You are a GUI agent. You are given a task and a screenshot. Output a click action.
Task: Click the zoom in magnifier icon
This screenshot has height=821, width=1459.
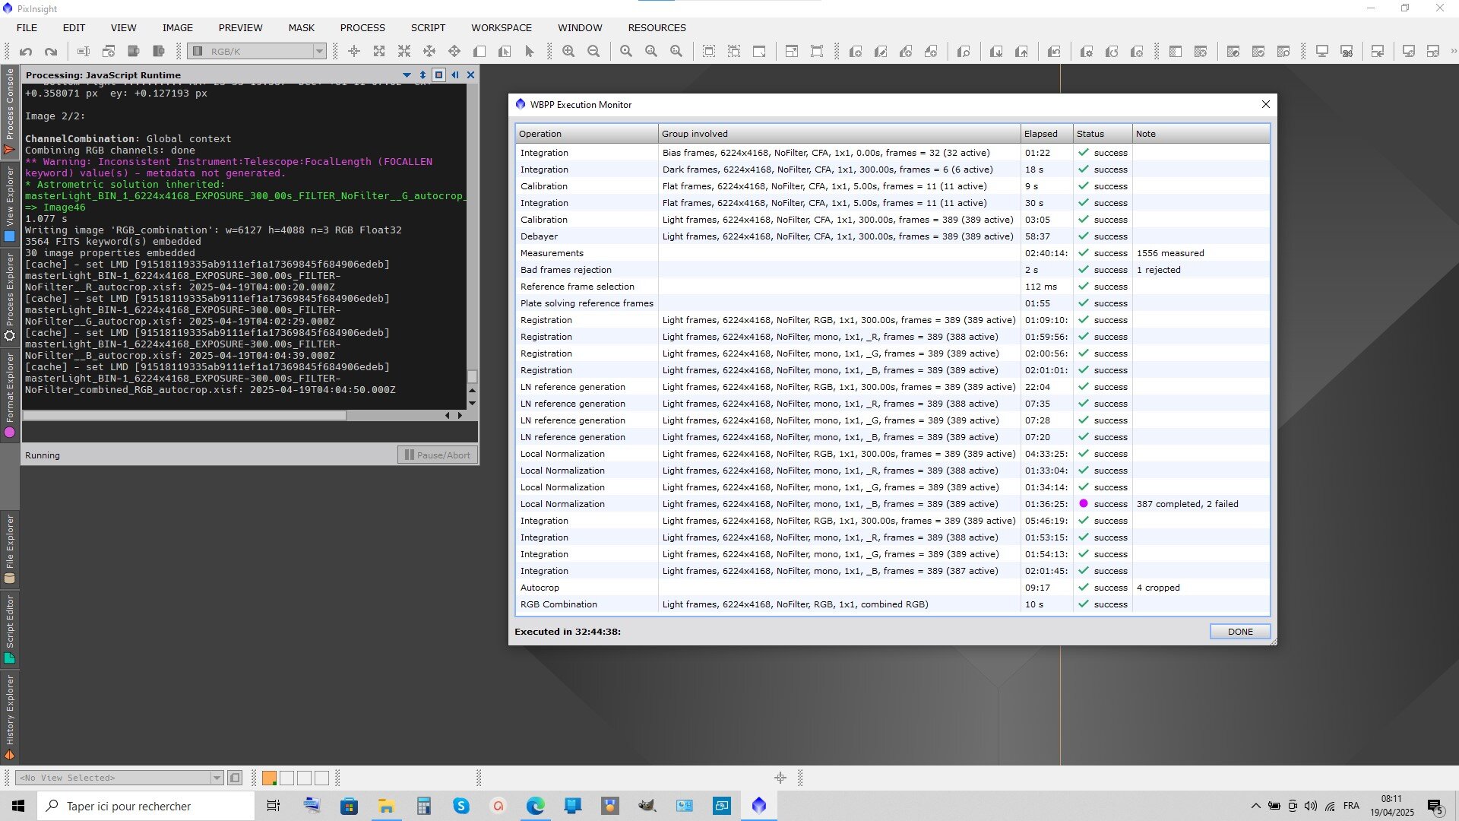(x=568, y=52)
